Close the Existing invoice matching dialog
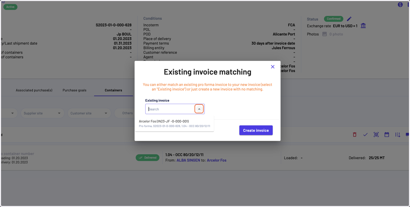The image size is (410, 207). point(273,67)
